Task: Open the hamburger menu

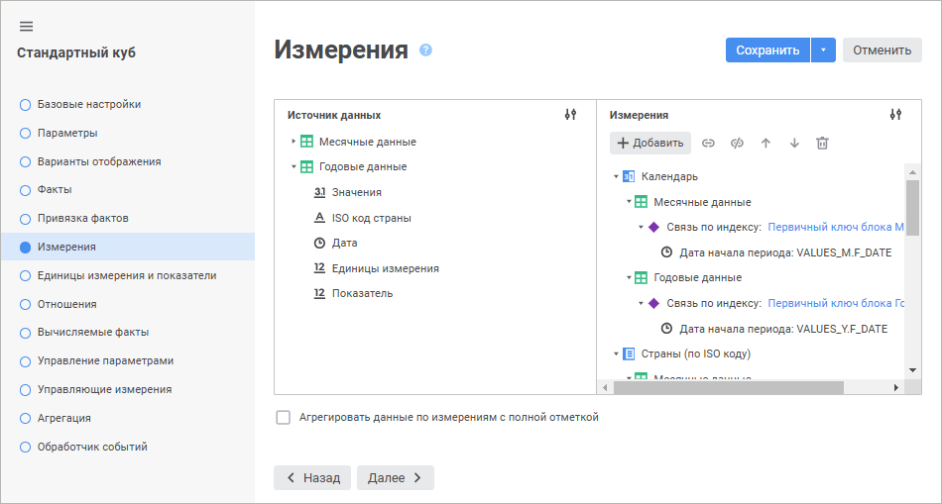Action: (26, 26)
